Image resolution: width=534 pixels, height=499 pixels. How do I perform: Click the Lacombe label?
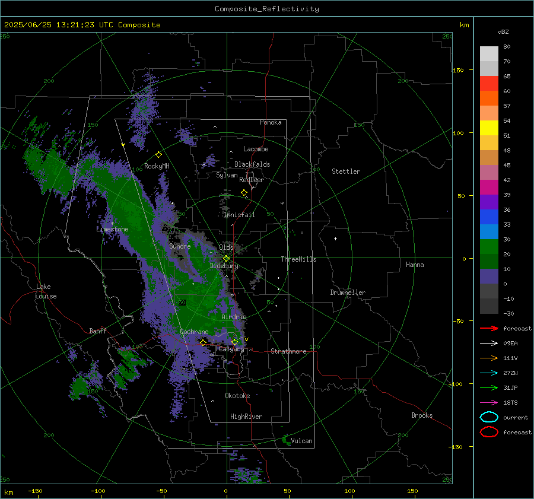point(256,149)
